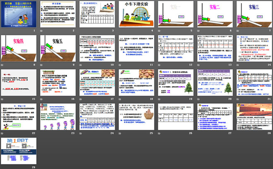Select slide 18 thumbnail
The width and height of the screenshot is (273, 169).
point(136,82)
